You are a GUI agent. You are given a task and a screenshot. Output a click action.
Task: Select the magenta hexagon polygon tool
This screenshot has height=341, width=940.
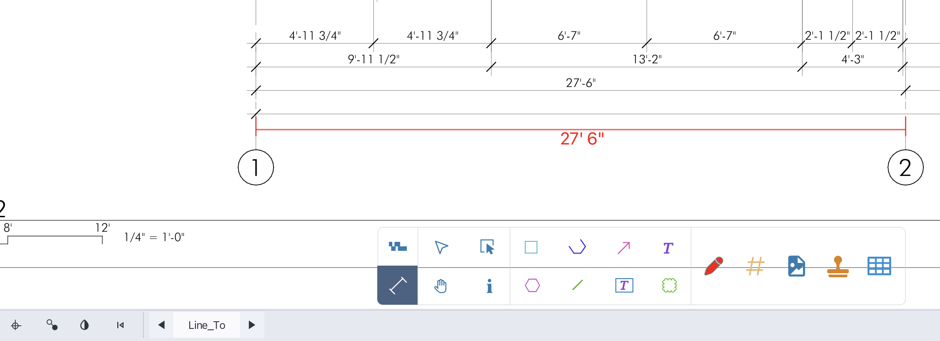(x=532, y=285)
